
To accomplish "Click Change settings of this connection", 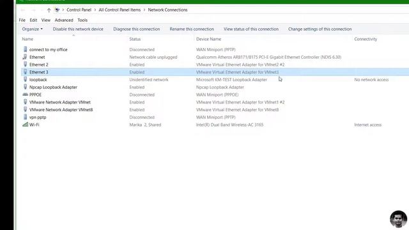I will (x=320, y=29).
